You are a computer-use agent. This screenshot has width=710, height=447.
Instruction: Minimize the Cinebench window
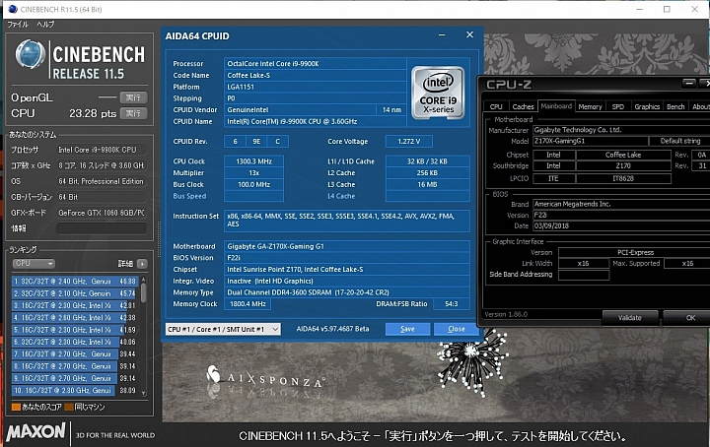pyautogui.click(x=639, y=9)
